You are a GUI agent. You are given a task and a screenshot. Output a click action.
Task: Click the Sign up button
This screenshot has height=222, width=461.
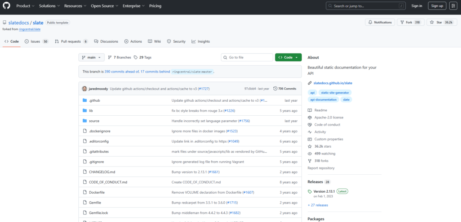437,6
